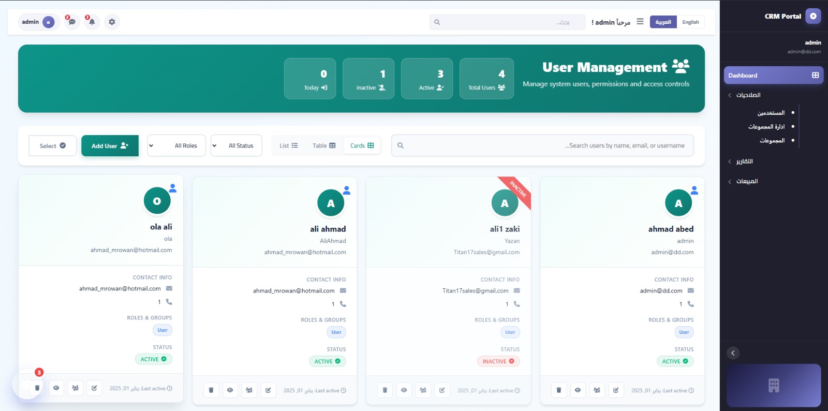This screenshot has height=411, width=828.
Task: Edit user ali1 zaki
Action: (442, 390)
